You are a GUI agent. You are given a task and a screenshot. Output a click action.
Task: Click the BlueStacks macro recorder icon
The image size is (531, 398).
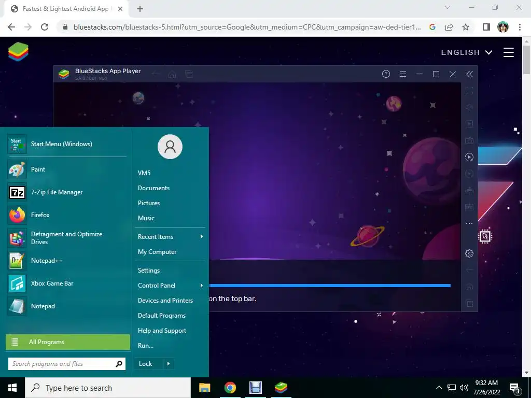click(x=469, y=157)
